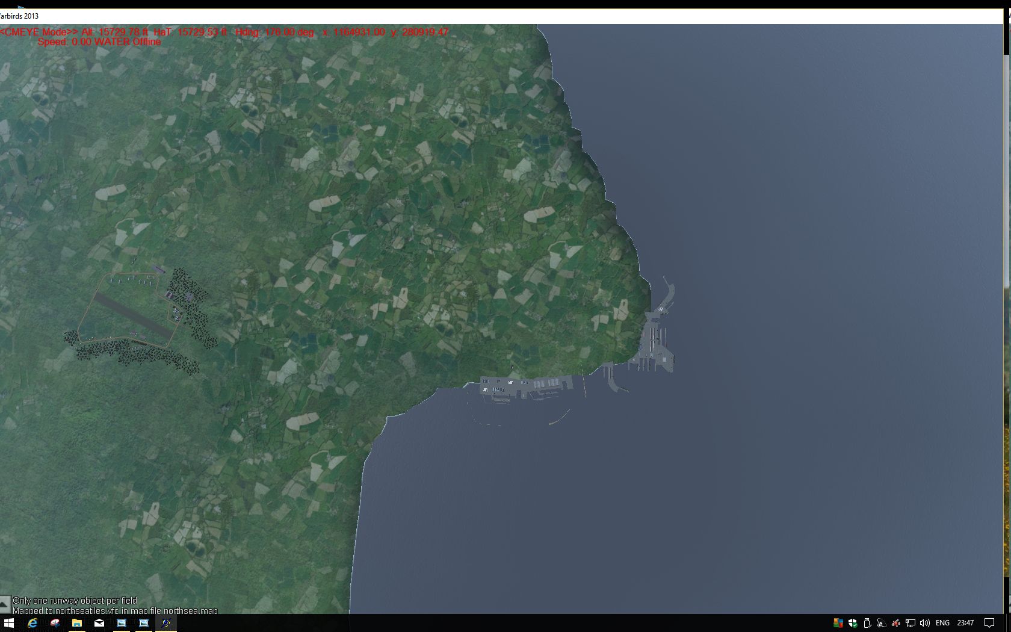Expand the message log arrow button
The width and height of the screenshot is (1011, 632).
click(5, 604)
